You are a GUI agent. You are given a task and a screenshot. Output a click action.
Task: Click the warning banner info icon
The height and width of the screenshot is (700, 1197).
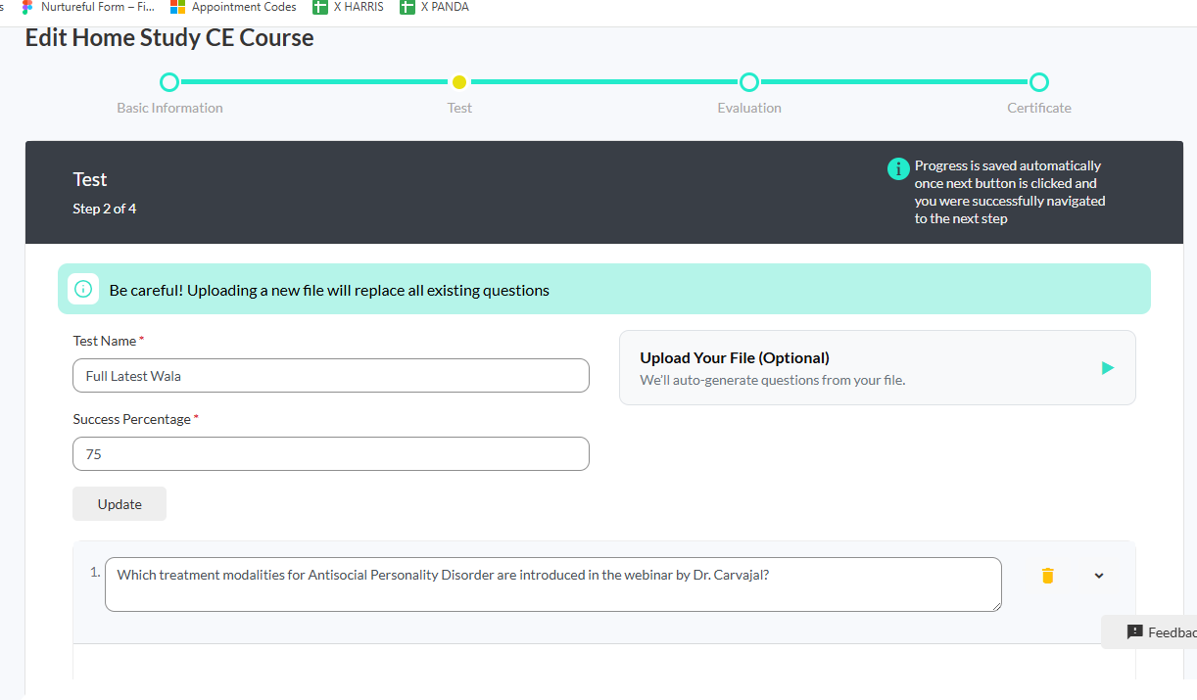tap(83, 290)
